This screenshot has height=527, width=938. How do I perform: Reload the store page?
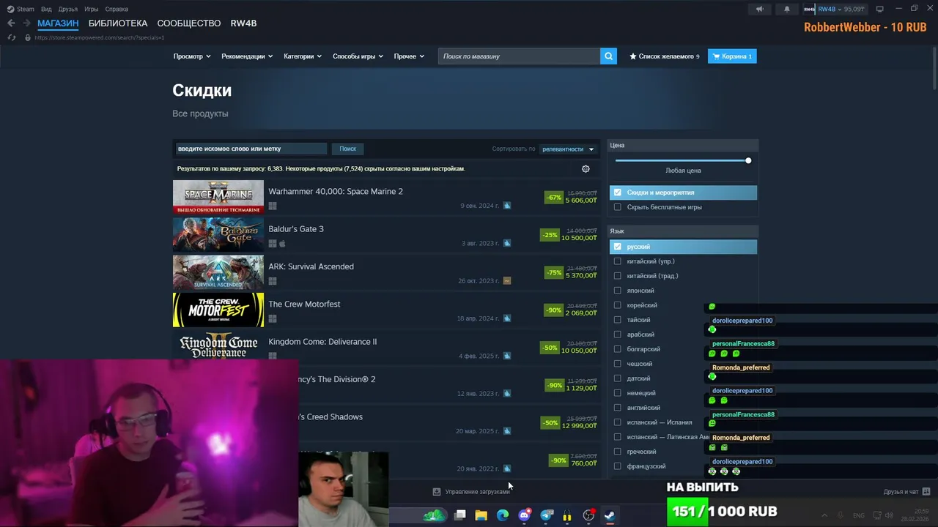click(x=11, y=37)
